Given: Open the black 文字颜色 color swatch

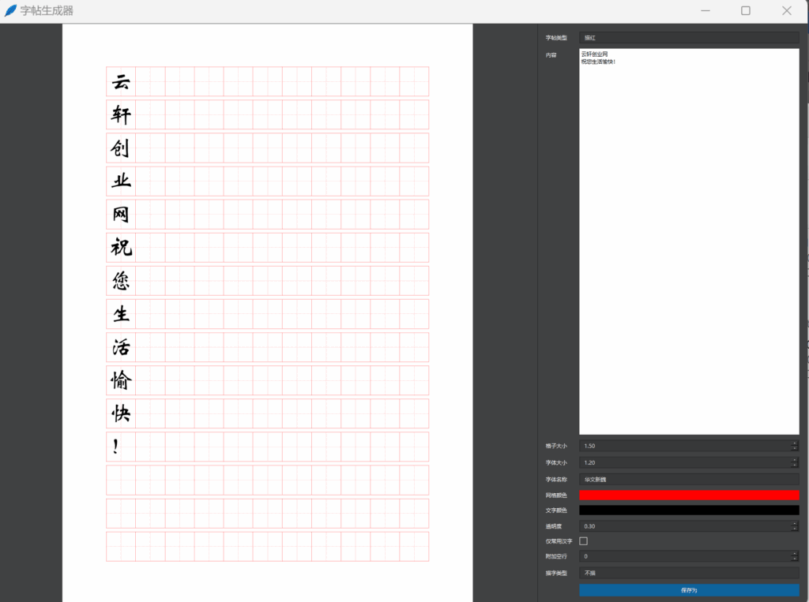Looking at the screenshot, I should tap(688, 510).
